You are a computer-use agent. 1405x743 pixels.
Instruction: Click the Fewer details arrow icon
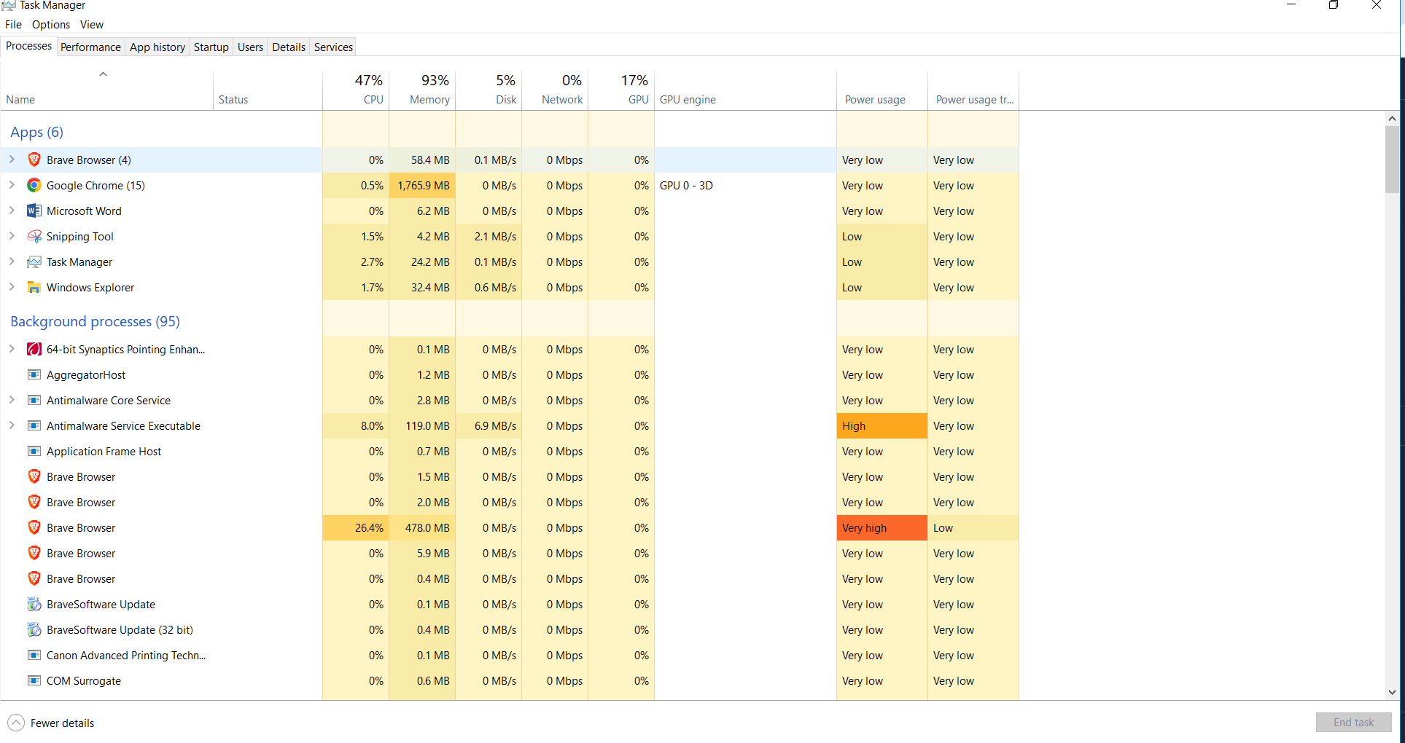click(x=16, y=723)
